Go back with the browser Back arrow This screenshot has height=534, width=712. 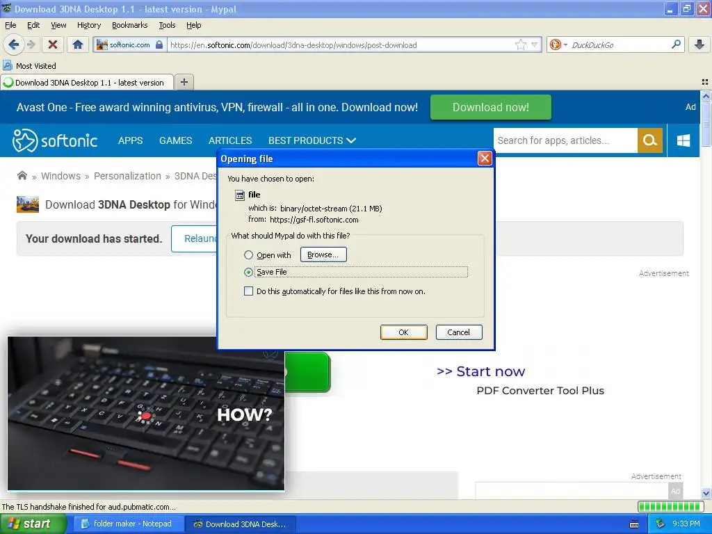tap(14, 44)
